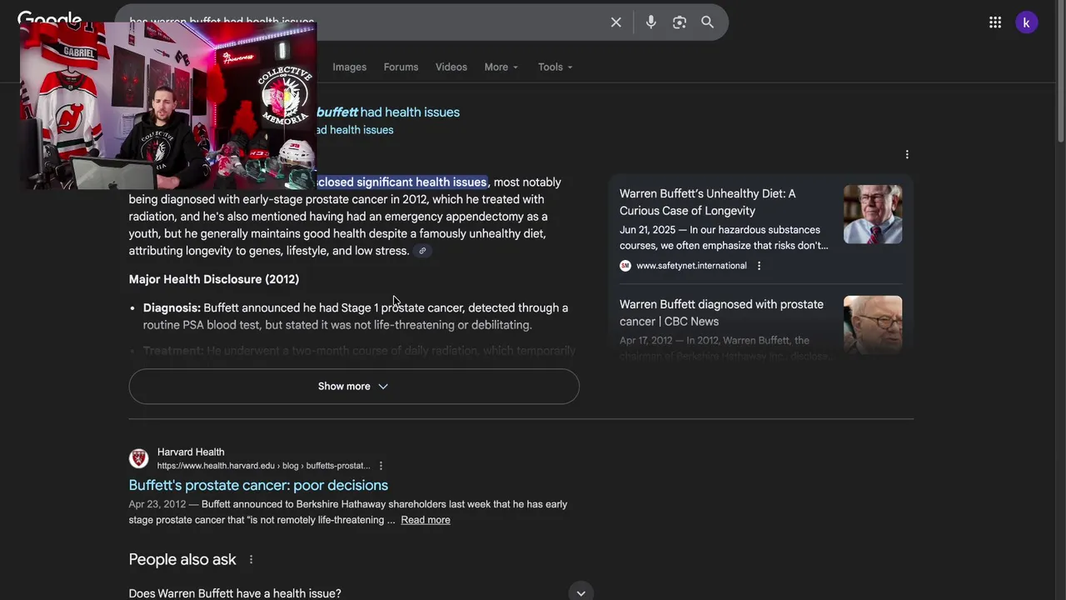This screenshot has height=600, width=1066.
Task: Open 'Buffett's prostate cancer: poor decisions' result
Action: click(258, 485)
